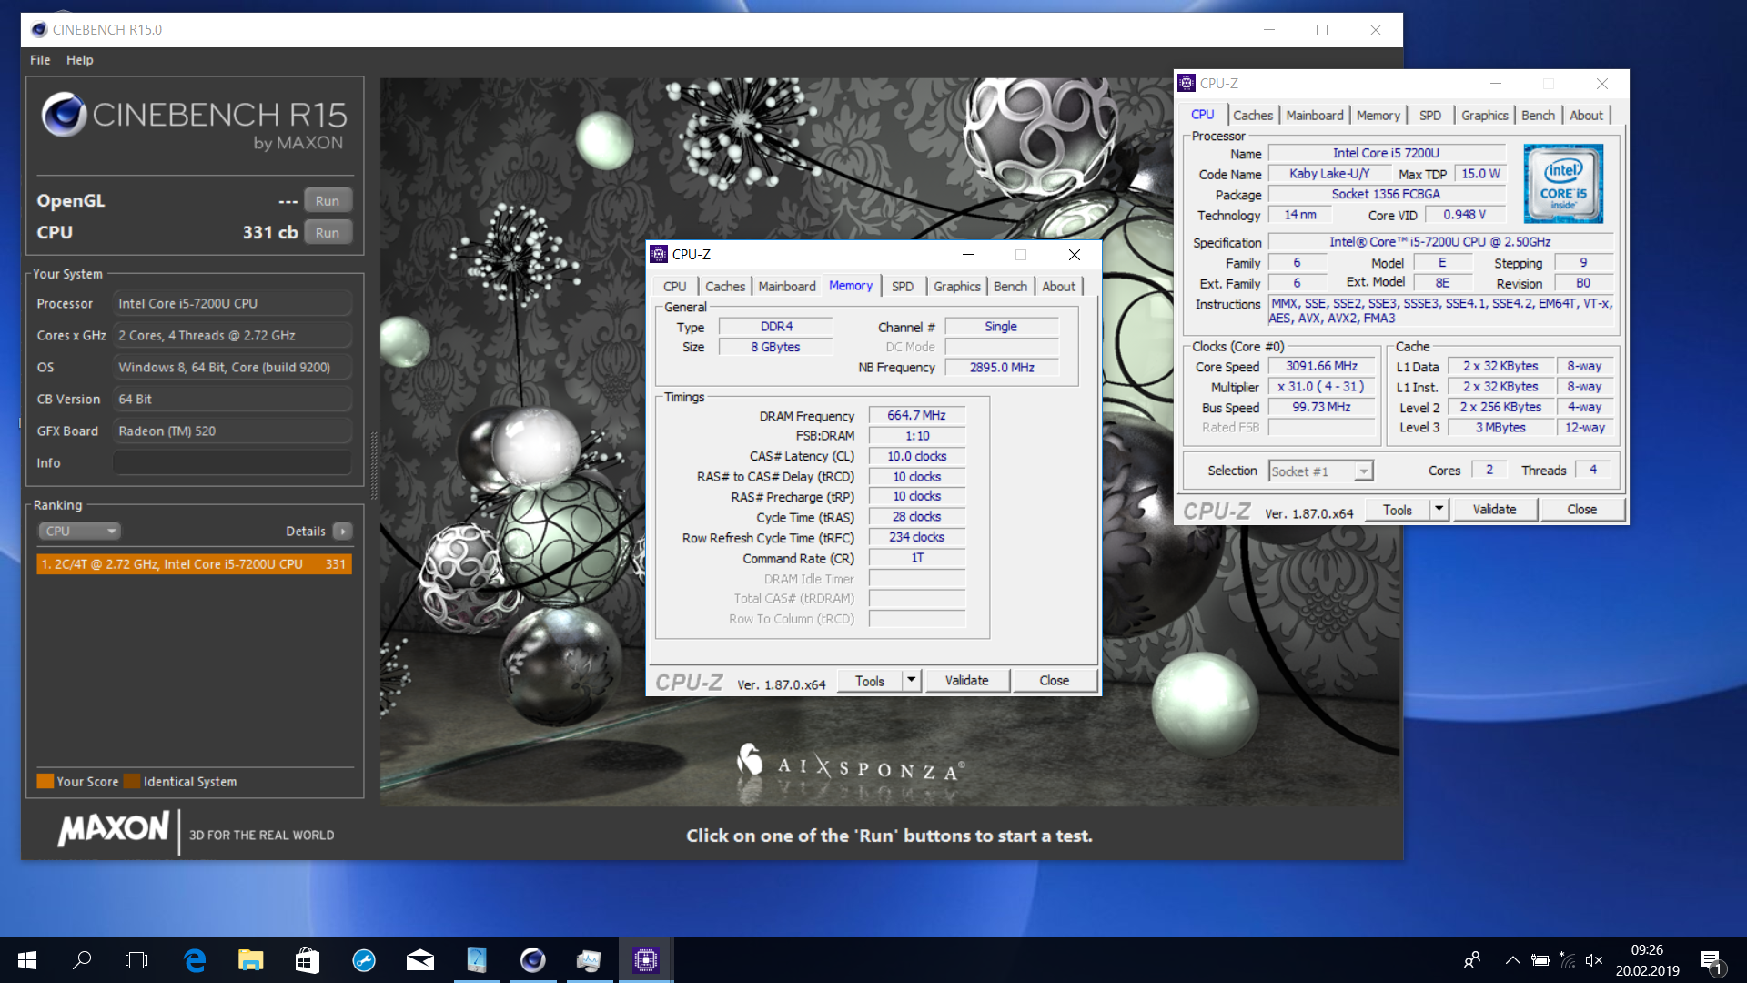
Task: Click CPU-Z title bar icon of Memory window
Action: coord(659,255)
